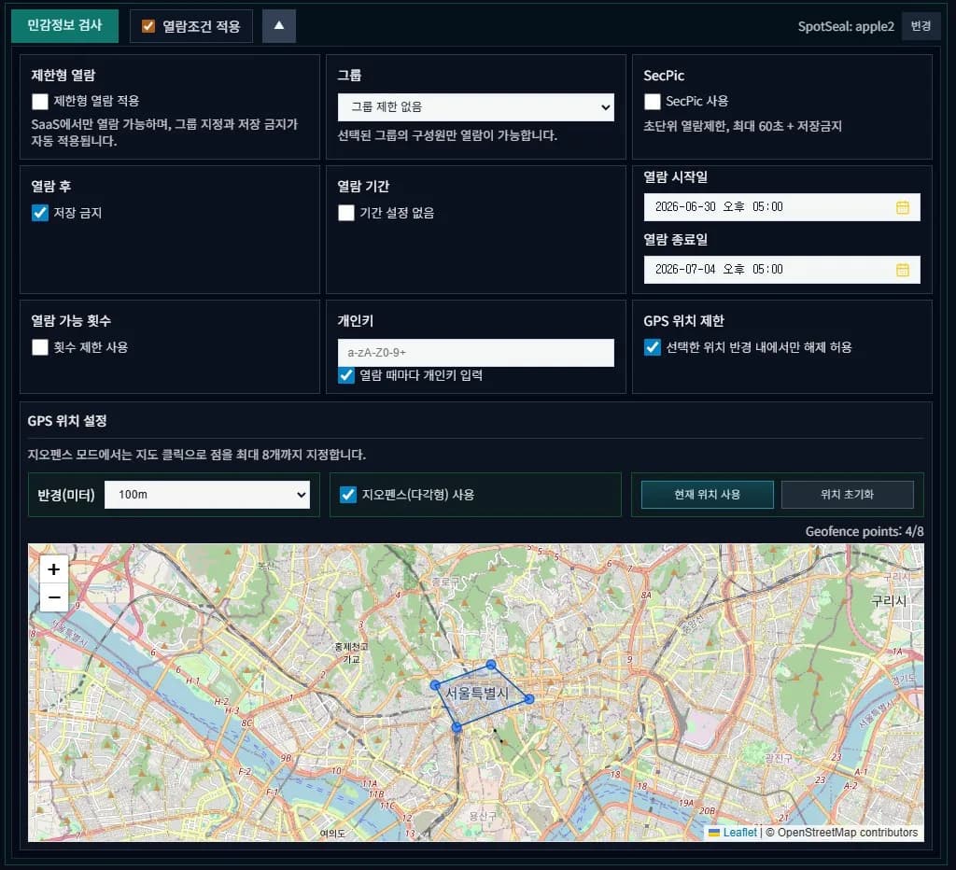
Task: Click the 여의도 label on the map
Action: [x=332, y=834]
